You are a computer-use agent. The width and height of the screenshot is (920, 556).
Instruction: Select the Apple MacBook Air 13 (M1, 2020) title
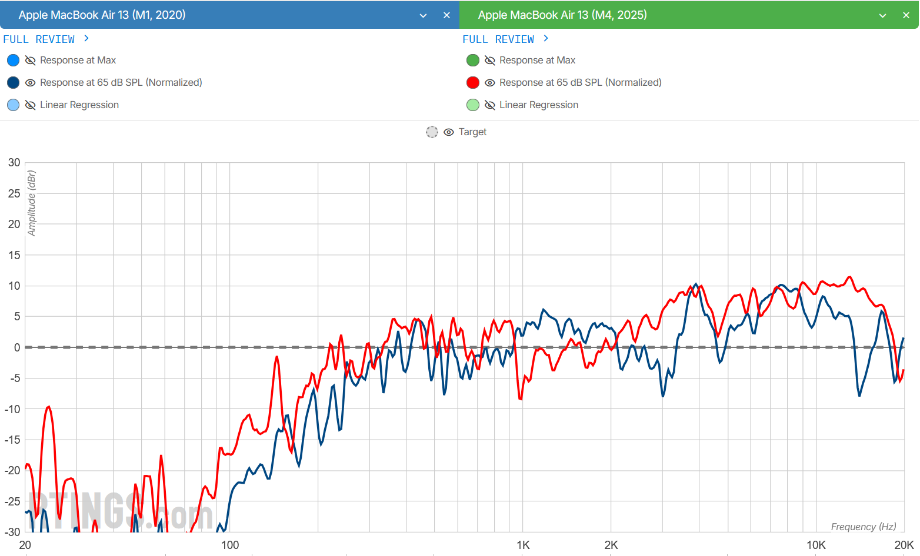coord(102,15)
